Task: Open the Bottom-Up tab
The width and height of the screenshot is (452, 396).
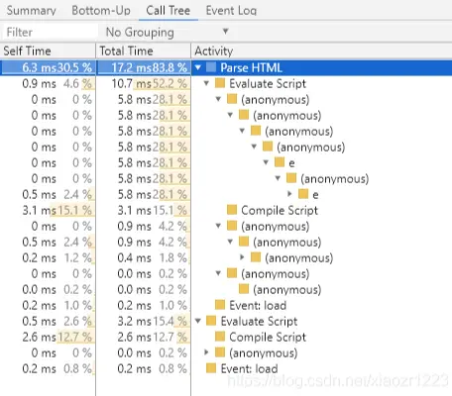Action: tap(101, 11)
